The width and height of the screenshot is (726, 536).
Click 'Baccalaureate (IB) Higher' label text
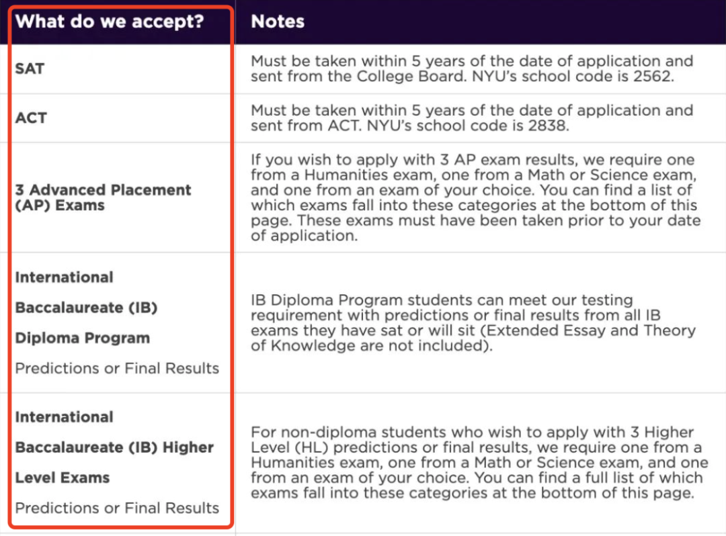click(x=114, y=447)
